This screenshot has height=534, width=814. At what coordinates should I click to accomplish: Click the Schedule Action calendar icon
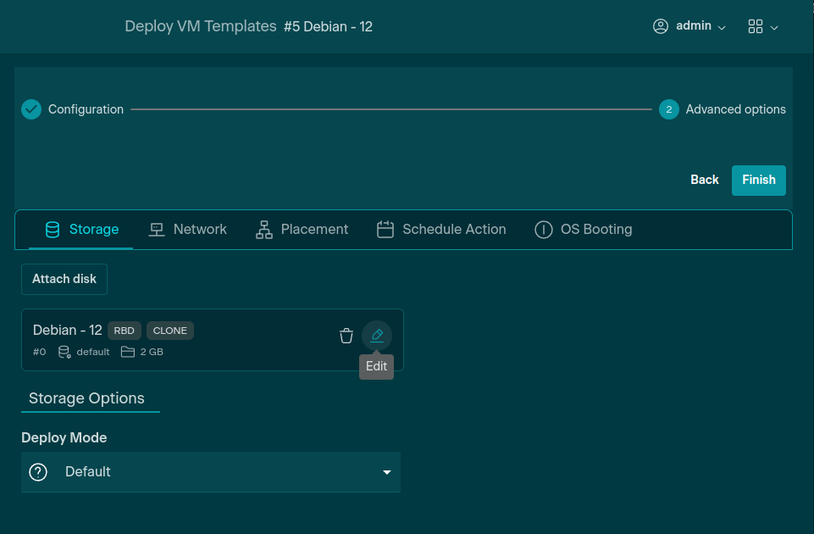(385, 230)
